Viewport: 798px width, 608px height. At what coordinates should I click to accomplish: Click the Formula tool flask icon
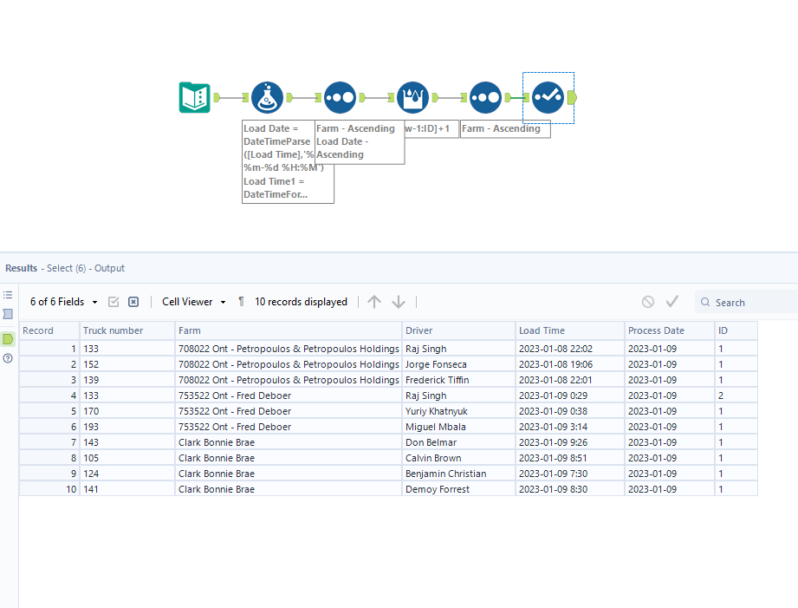pos(267,97)
